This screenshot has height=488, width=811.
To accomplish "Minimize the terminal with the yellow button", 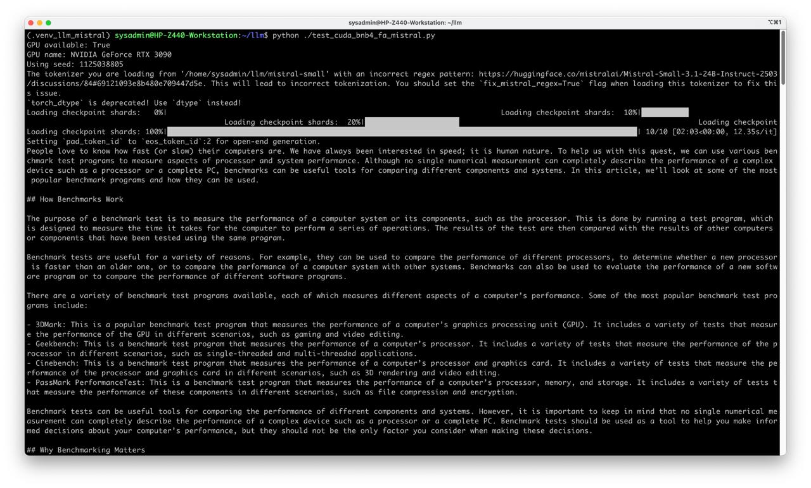I will (x=39, y=23).
